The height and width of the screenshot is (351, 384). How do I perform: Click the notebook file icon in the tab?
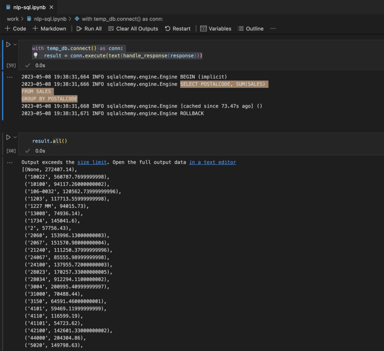point(8,7)
